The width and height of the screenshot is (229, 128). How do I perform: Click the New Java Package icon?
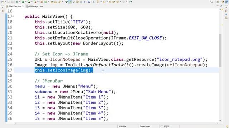42,2
